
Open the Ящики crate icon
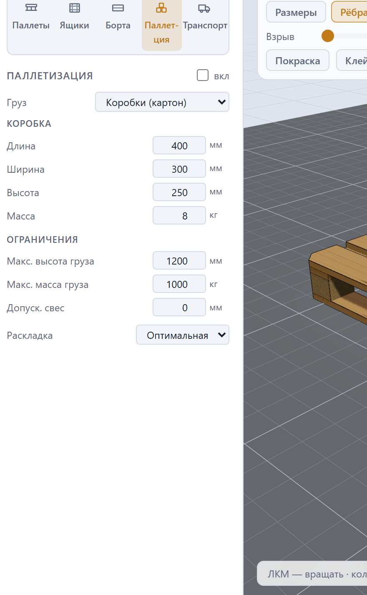coord(75,8)
